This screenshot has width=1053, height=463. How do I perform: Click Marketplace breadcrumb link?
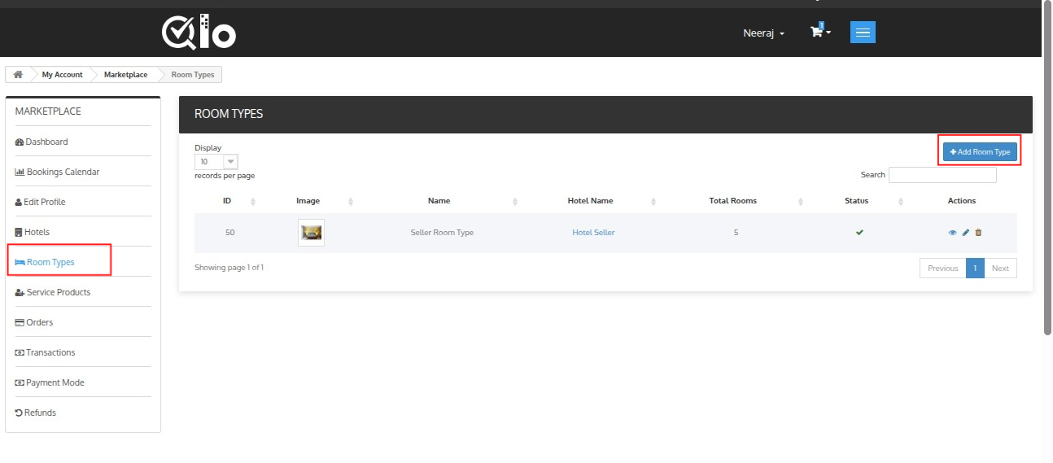point(126,75)
